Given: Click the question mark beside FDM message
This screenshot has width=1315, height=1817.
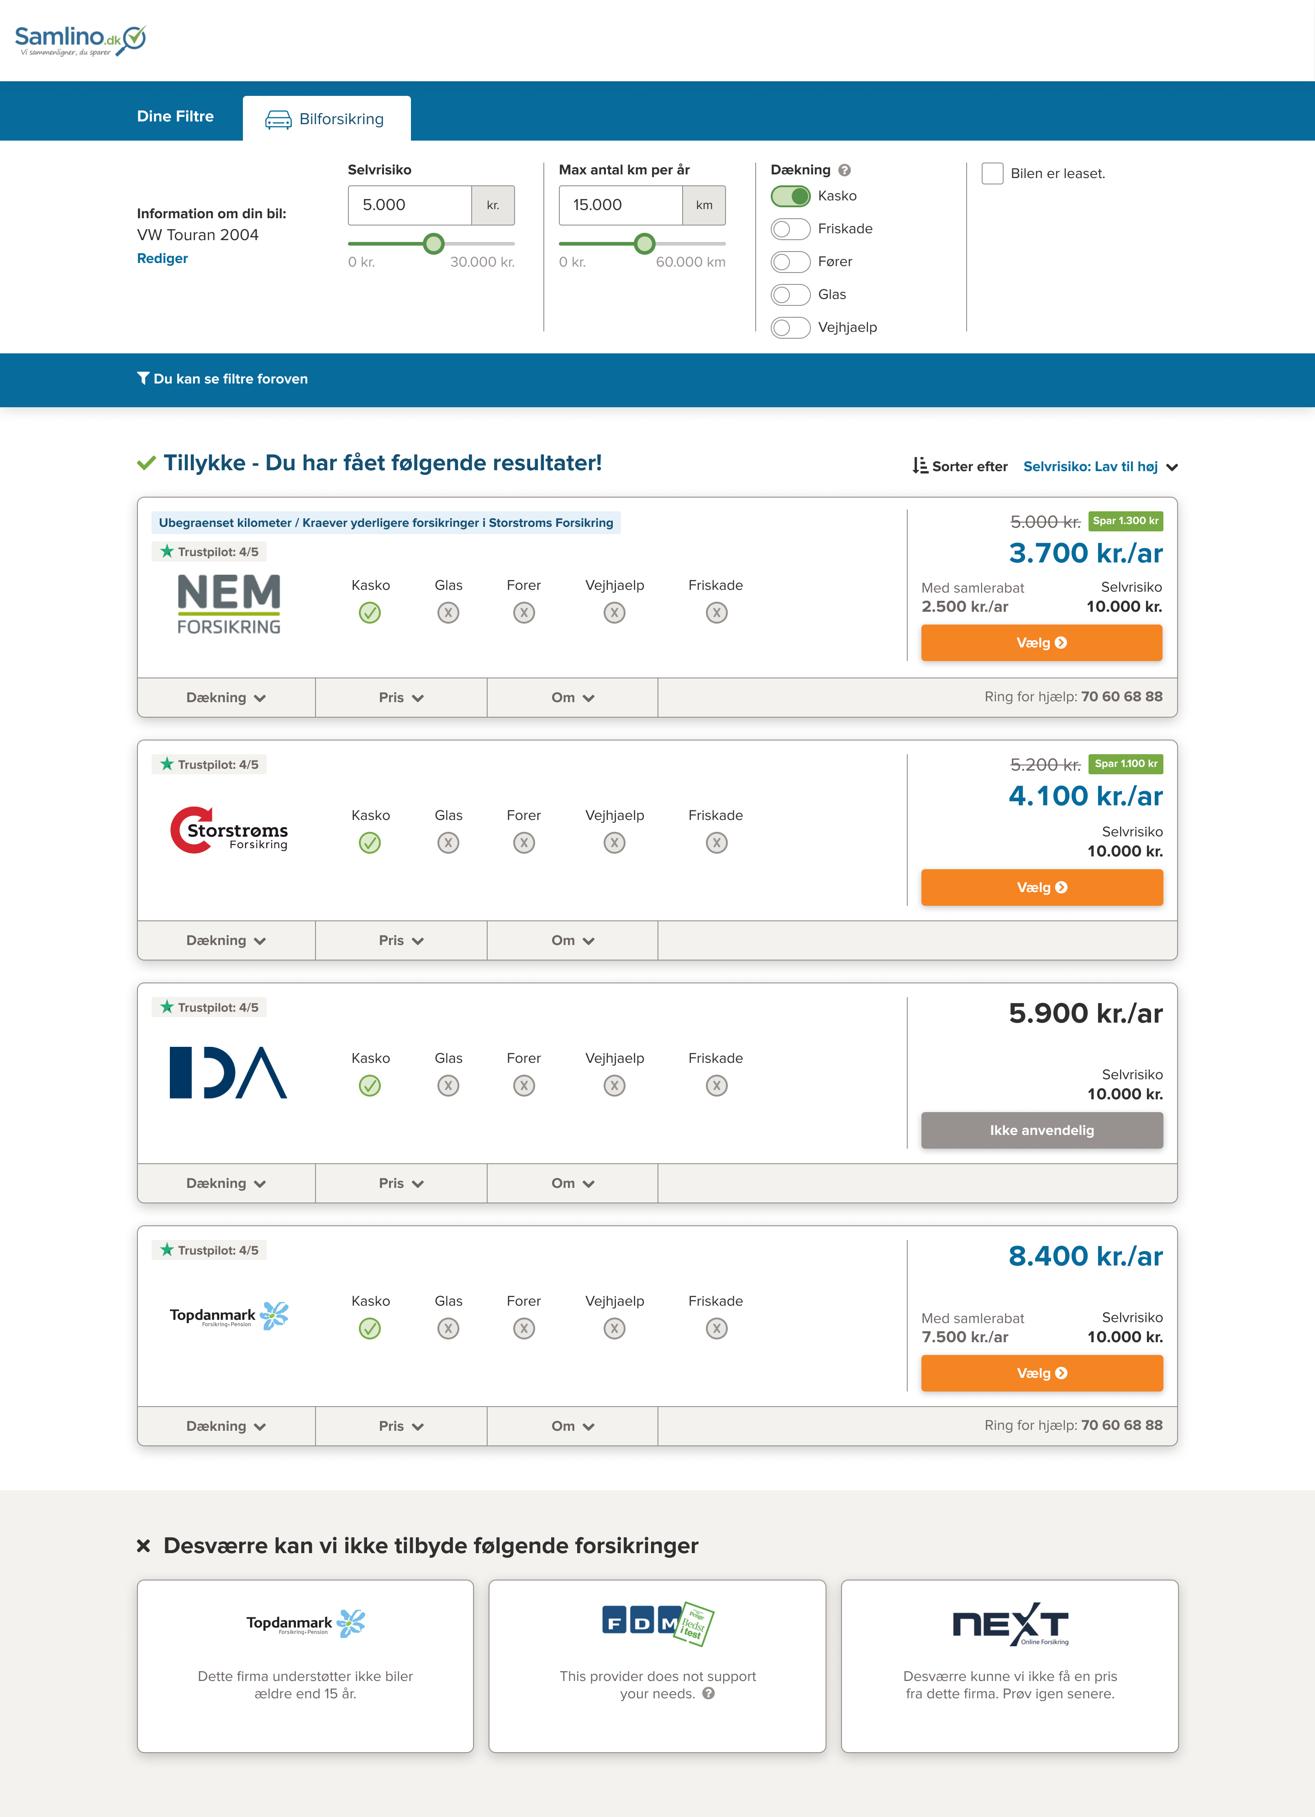Looking at the screenshot, I should (708, 1693).
